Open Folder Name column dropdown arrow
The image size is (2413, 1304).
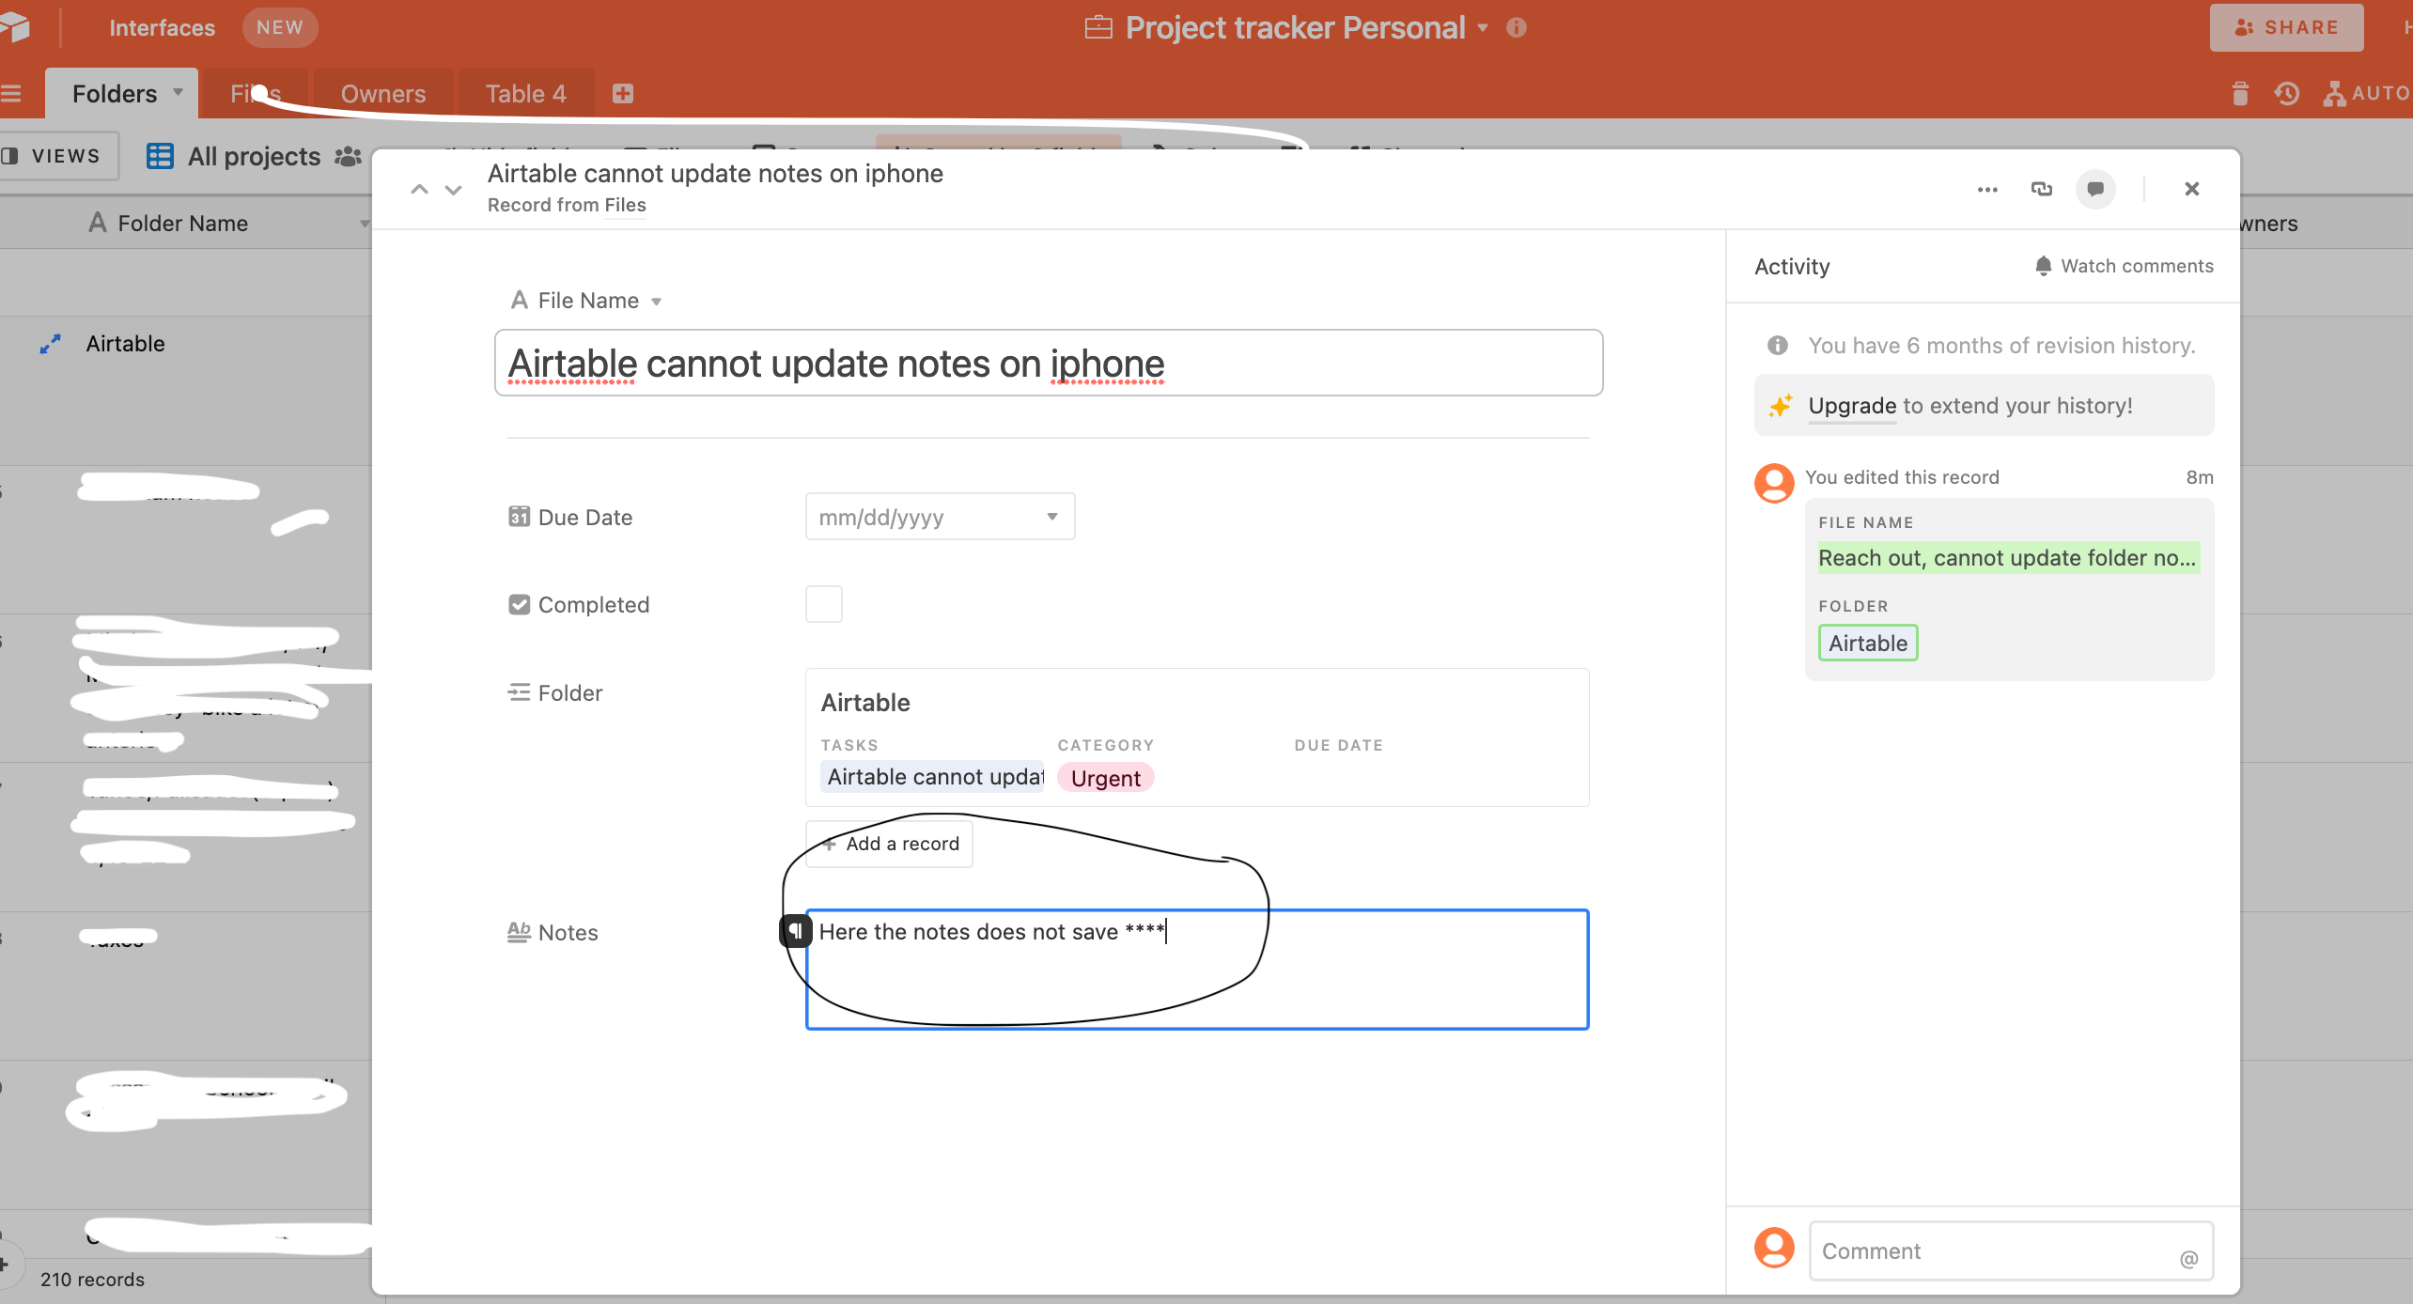coord(364,225)
